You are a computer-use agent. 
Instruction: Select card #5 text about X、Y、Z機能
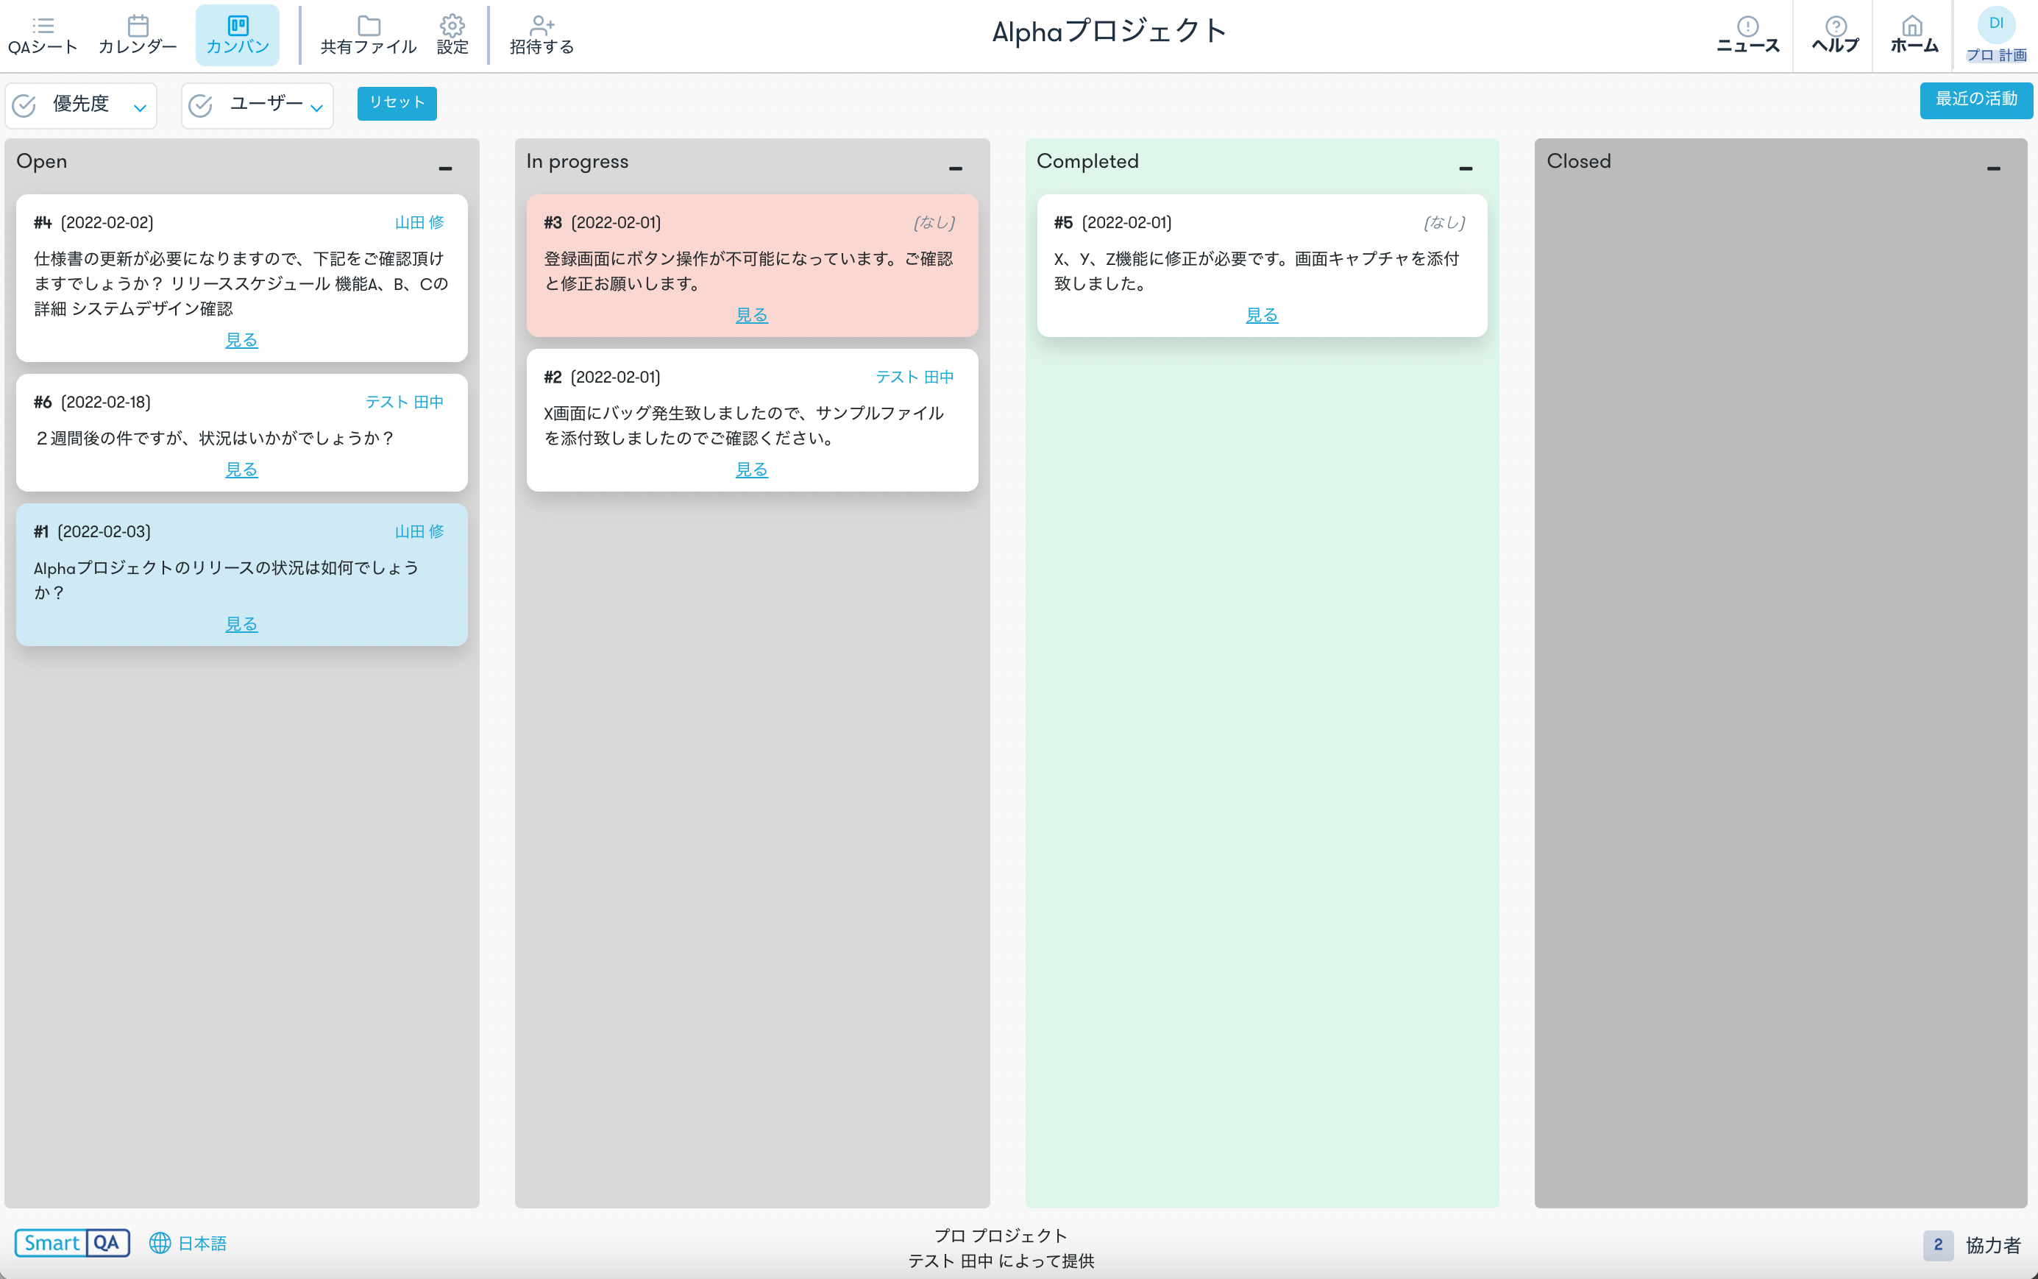1257,271
